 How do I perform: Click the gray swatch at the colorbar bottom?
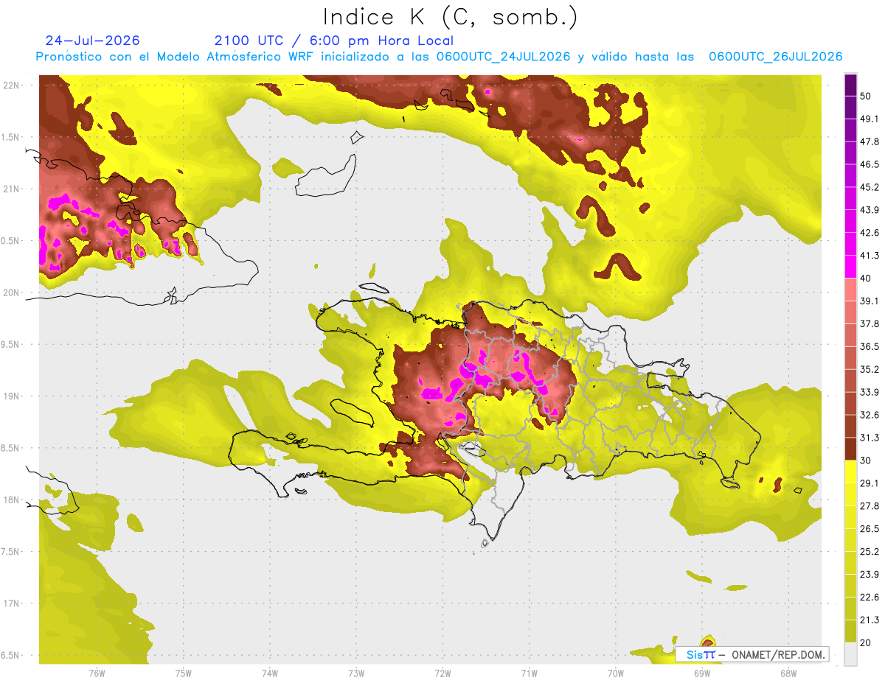(x=850, y=654)
